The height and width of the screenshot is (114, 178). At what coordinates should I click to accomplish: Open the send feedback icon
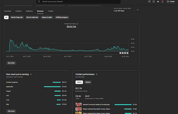(x=149, y=2)
